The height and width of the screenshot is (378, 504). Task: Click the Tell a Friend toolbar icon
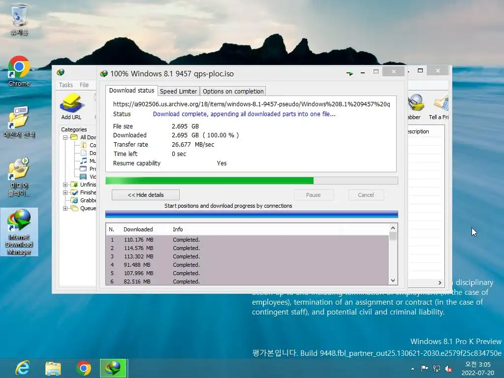pos(439,107)
